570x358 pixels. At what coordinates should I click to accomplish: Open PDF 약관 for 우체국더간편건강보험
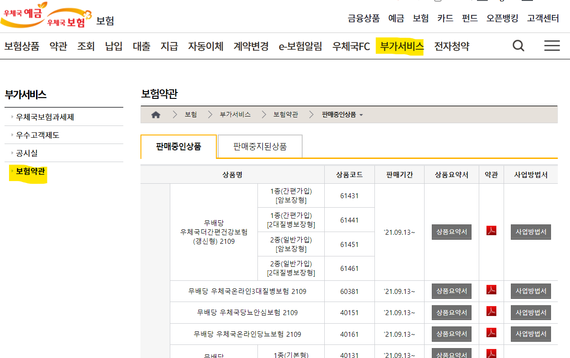491,231
